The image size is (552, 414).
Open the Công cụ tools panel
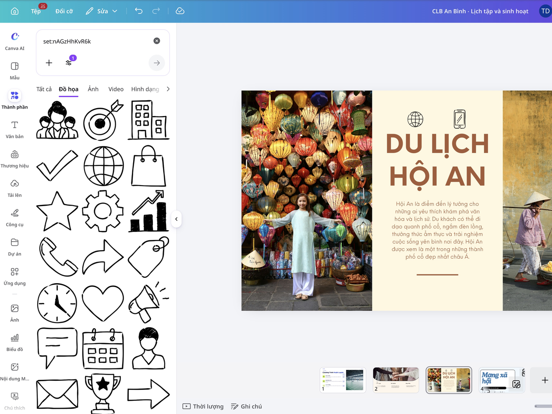(14, 217)
